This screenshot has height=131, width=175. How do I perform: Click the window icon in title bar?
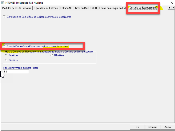point(3,3)
